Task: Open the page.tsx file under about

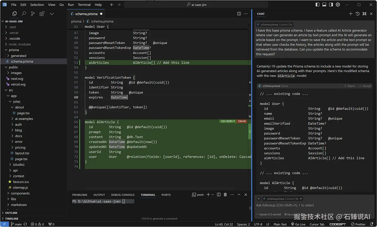Action: click(23, 113)
